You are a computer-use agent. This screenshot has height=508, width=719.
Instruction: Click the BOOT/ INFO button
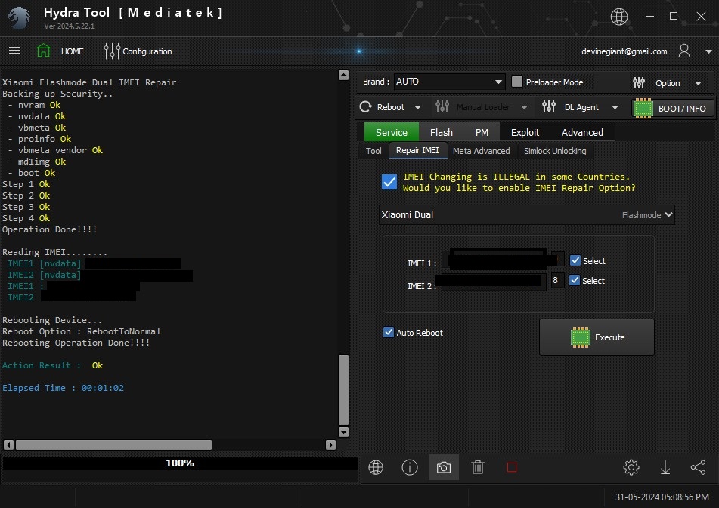[x=672, y=109]
